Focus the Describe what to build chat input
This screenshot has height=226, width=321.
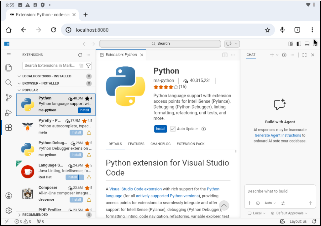(280, 191)
